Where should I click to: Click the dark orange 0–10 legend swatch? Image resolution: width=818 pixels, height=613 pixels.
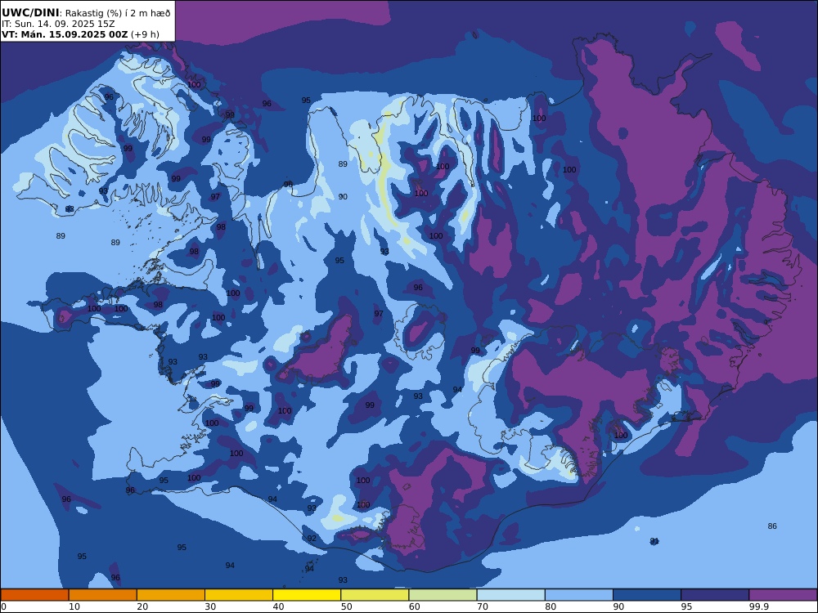[34, 595]
